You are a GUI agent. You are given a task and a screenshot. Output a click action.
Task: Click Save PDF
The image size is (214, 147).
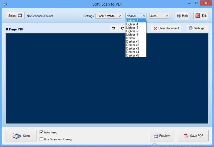tap(193, 136)
